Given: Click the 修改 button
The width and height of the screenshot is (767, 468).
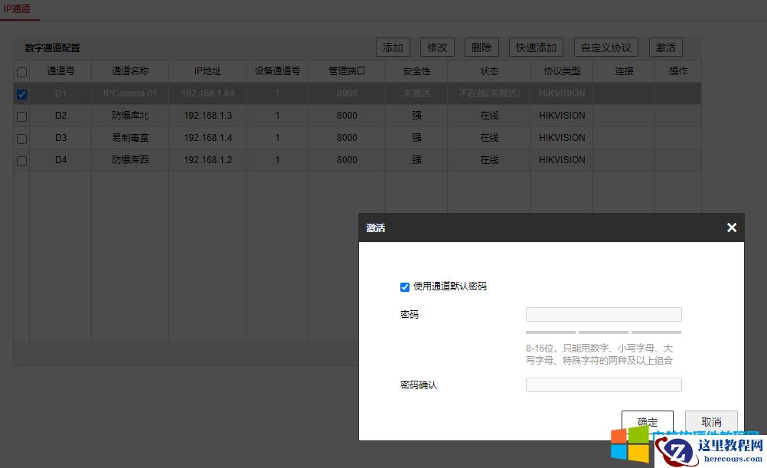Looking at the screenshot, I should [x=436, y=47].
